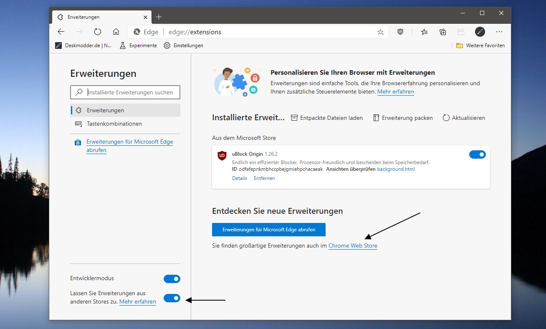
Task: Open the home page via house icon
Action: [x=116, y=32]
